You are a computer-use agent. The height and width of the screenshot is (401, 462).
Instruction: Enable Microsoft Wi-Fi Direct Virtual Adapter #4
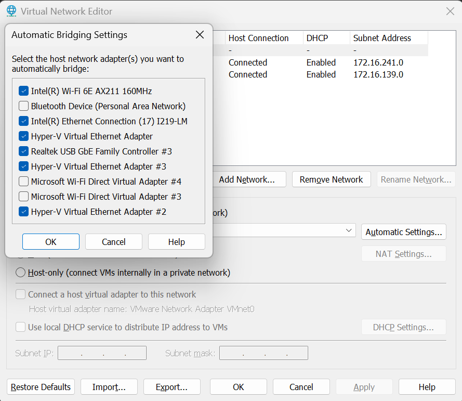[x=23, y=182]
